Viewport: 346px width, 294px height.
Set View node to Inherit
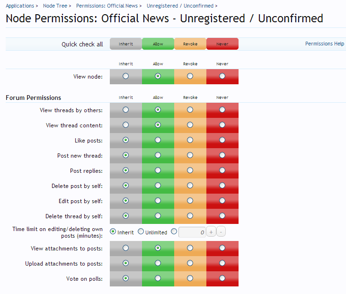click(x=125, y=76)
